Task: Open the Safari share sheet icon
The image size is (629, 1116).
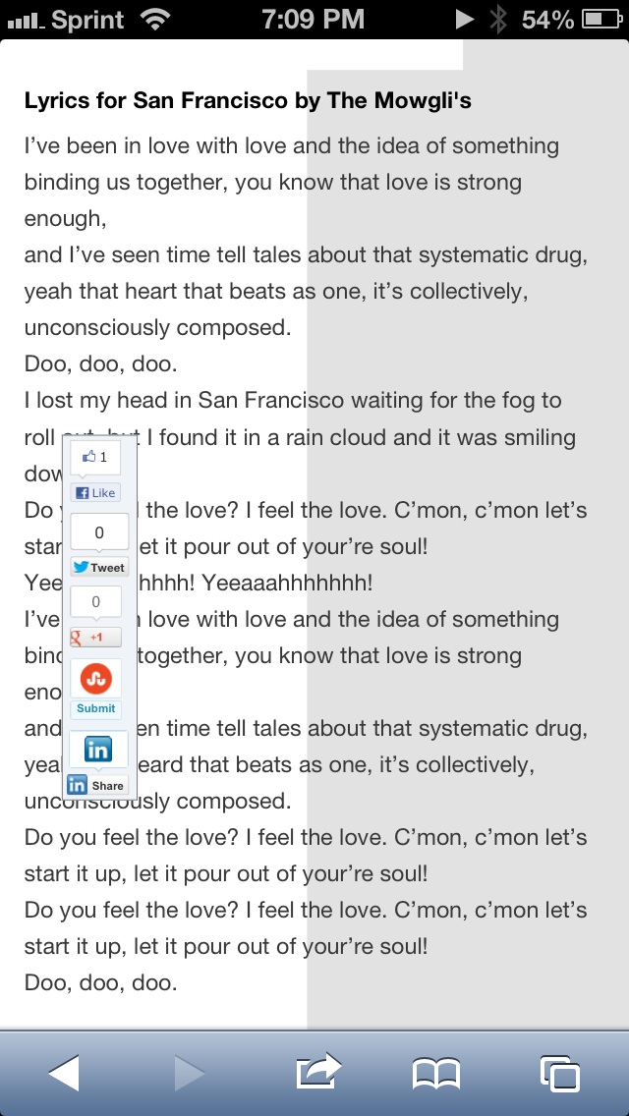Action: coord(318,1071)
